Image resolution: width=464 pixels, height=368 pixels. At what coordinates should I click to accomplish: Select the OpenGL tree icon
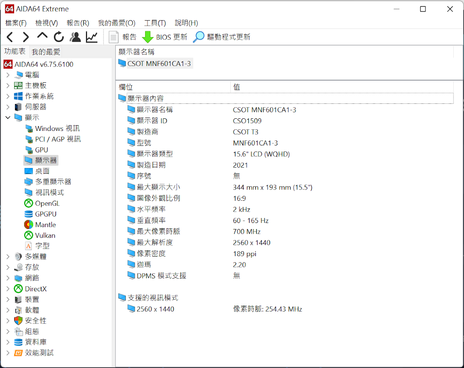[28, 204]
